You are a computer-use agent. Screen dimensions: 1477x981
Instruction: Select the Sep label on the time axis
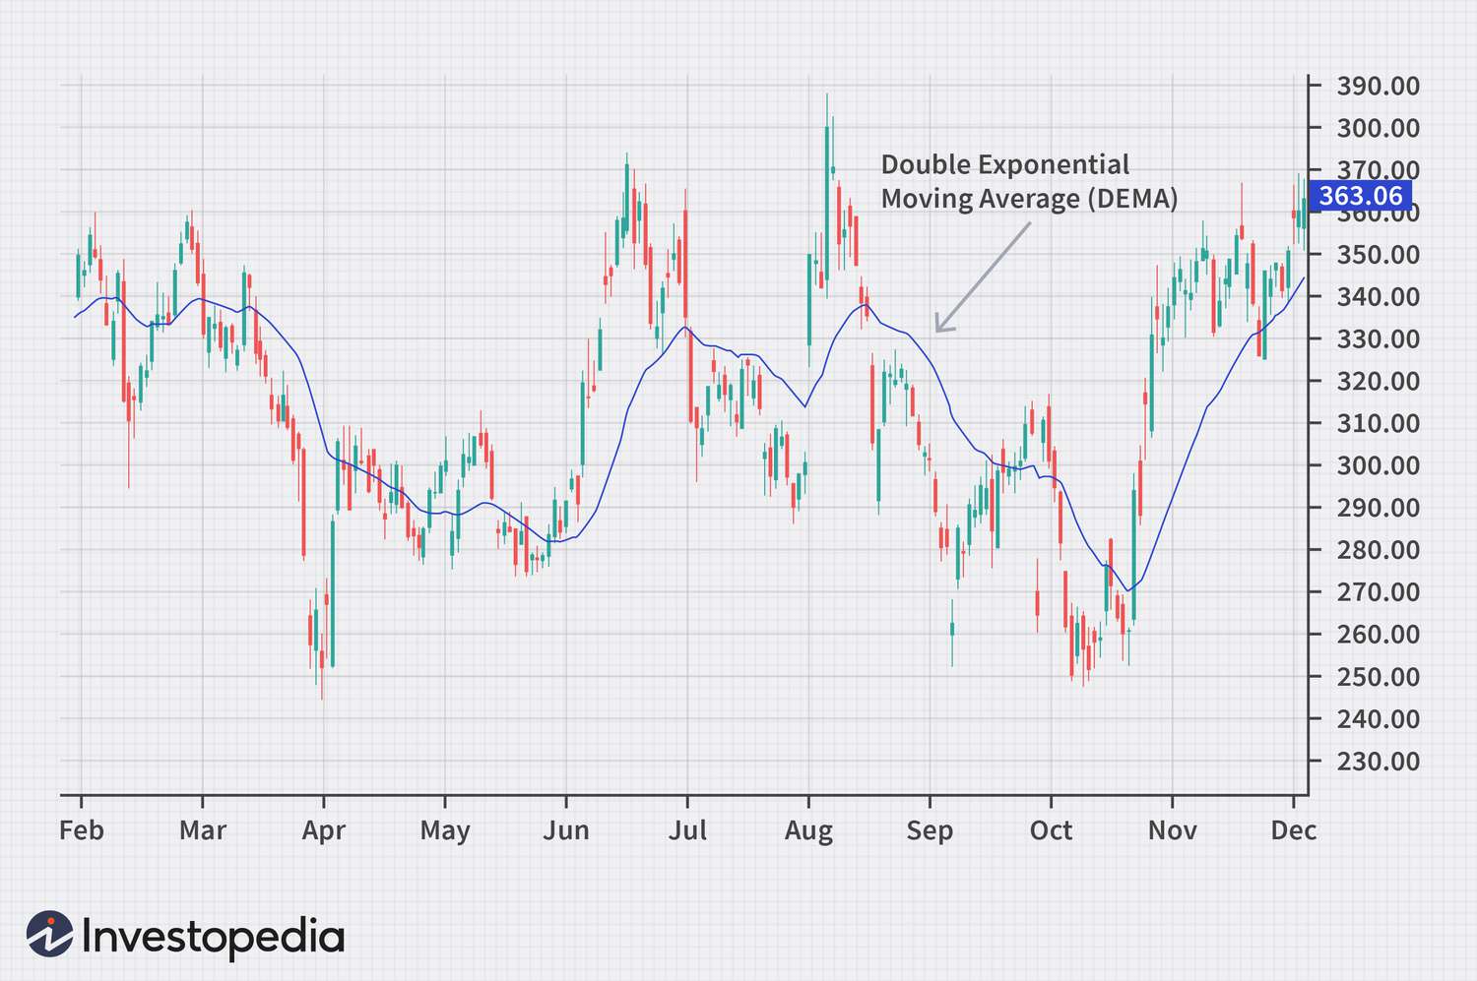(930, 831)
